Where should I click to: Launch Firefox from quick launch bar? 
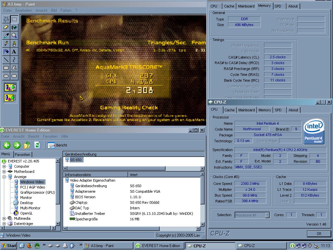click(x=30, y=246)
